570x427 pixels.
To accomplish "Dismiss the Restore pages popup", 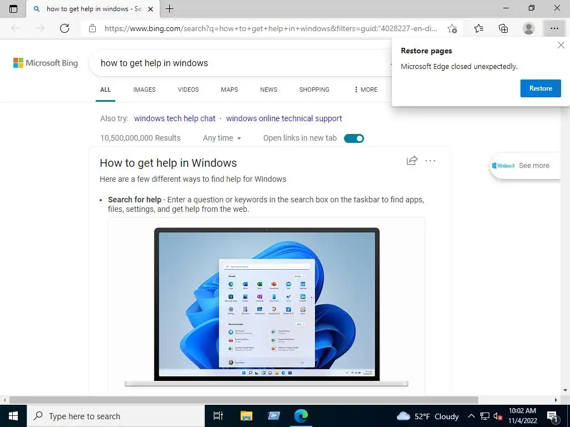I will pos(561,46).
